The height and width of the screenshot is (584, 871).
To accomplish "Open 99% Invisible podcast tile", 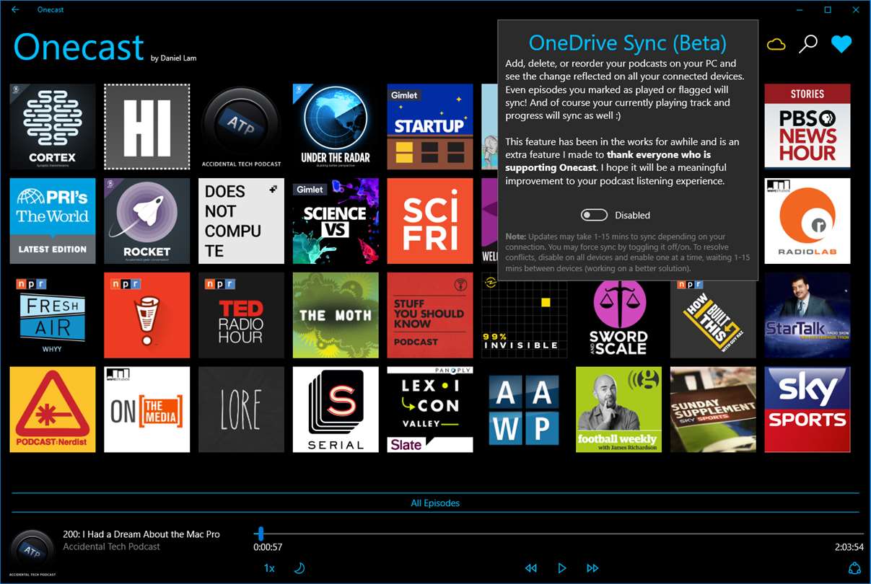I will (525, 319).
